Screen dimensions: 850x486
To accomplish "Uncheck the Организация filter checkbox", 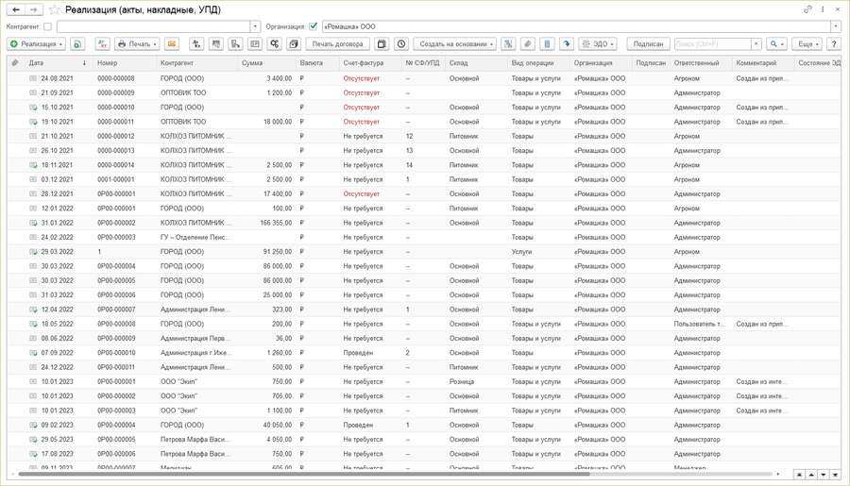I will click(x=313, y=26).
